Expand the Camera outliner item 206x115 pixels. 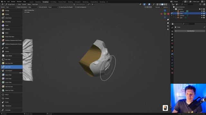pos(176,11)
